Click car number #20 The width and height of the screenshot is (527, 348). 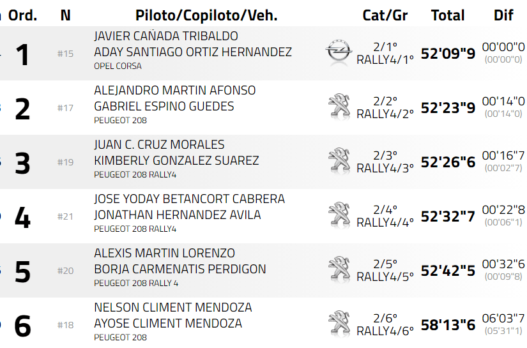coord(65,271)
